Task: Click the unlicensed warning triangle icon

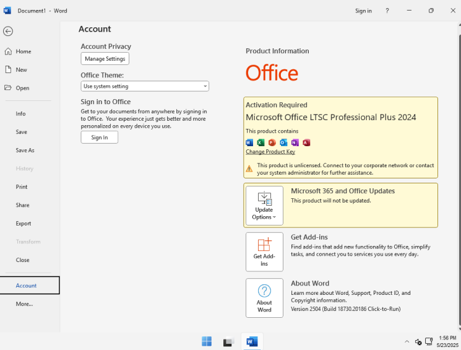Action: click(249, 169)
